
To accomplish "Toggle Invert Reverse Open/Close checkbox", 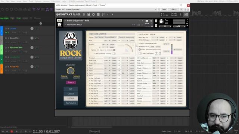I will click(x=139, y=50).
